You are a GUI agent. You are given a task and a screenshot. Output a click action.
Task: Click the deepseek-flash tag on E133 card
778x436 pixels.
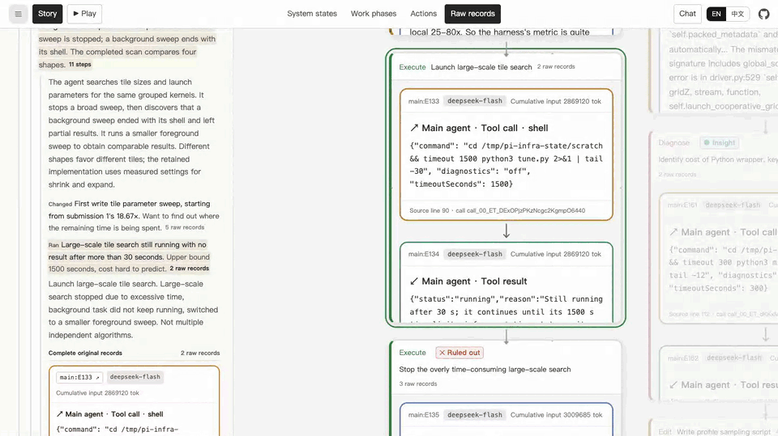(475, 101)
